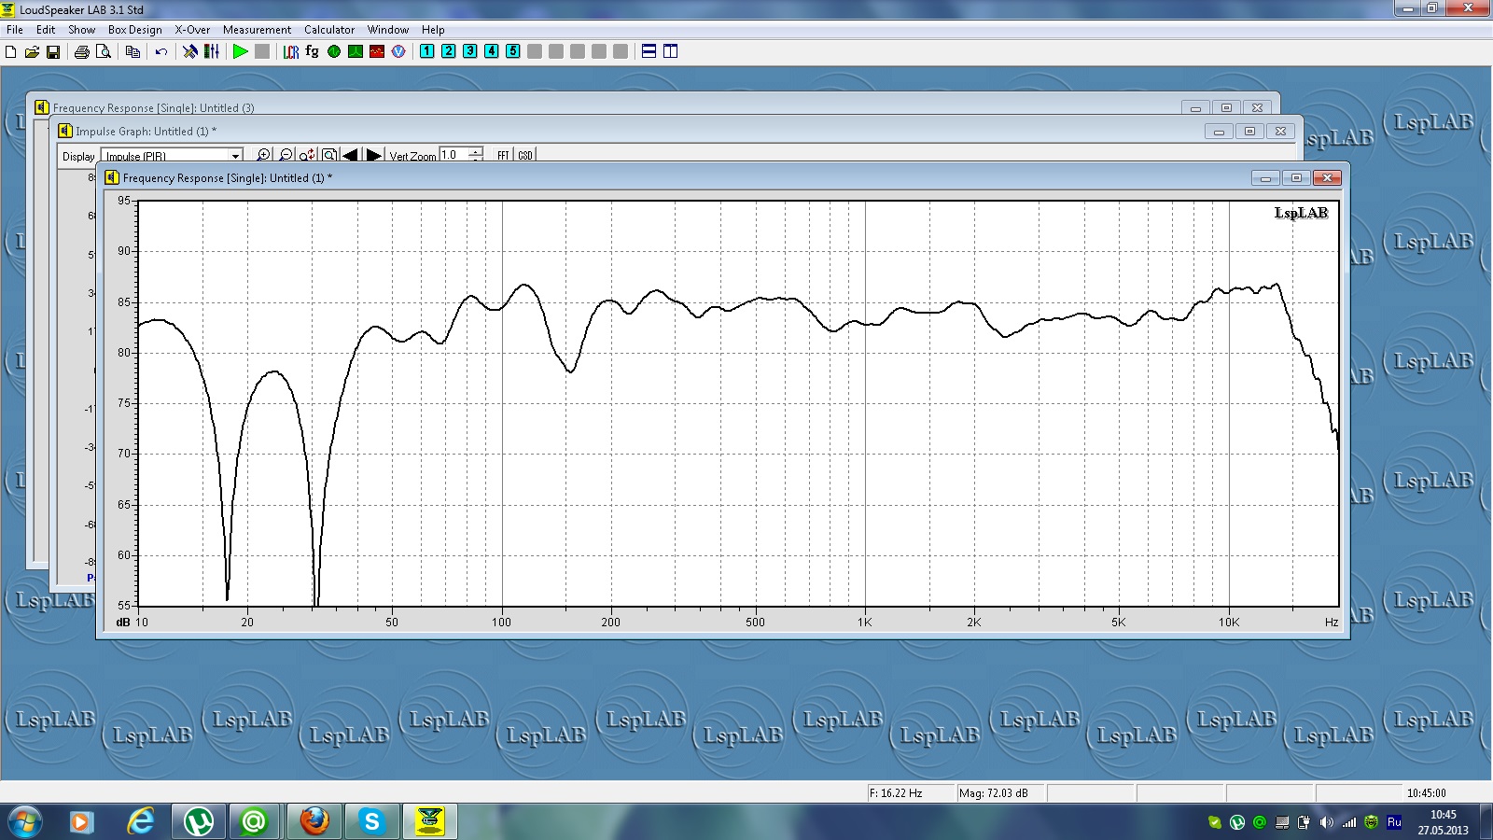This screenshot has width=1493, height=840.
Task: Select memory slot 1 button
Action: tap(427, 51)
